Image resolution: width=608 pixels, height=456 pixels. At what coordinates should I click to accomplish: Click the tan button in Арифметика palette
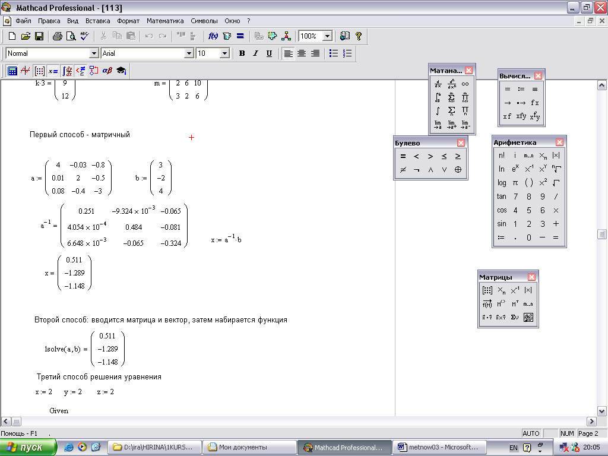pyautogui.click(x=501, y=197)
